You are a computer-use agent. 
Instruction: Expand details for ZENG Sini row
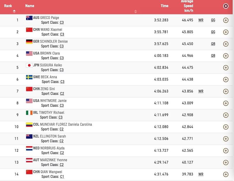[x=226, y=91]
